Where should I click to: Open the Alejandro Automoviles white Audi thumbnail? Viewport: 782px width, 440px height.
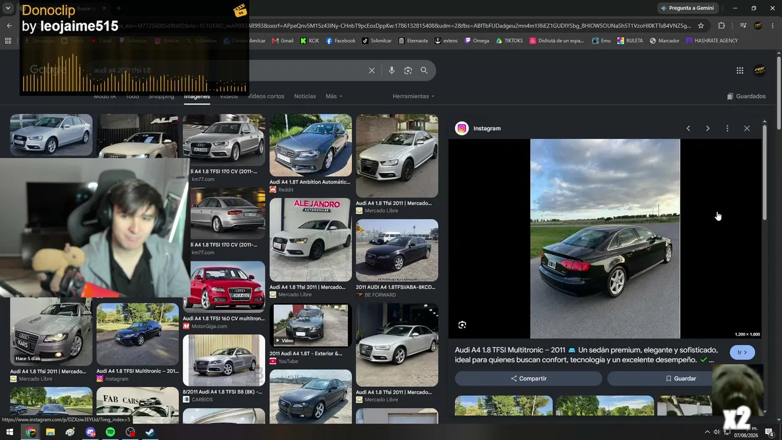point(310,240)
